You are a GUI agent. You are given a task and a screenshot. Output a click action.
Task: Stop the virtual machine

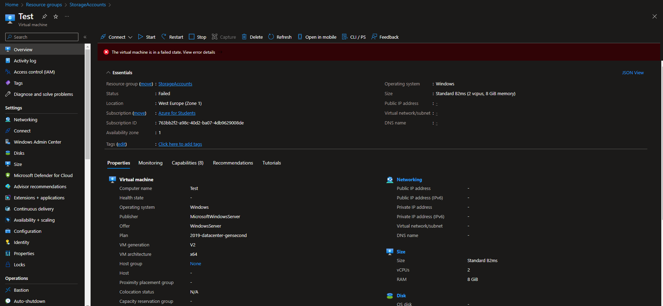coord(198,37)
